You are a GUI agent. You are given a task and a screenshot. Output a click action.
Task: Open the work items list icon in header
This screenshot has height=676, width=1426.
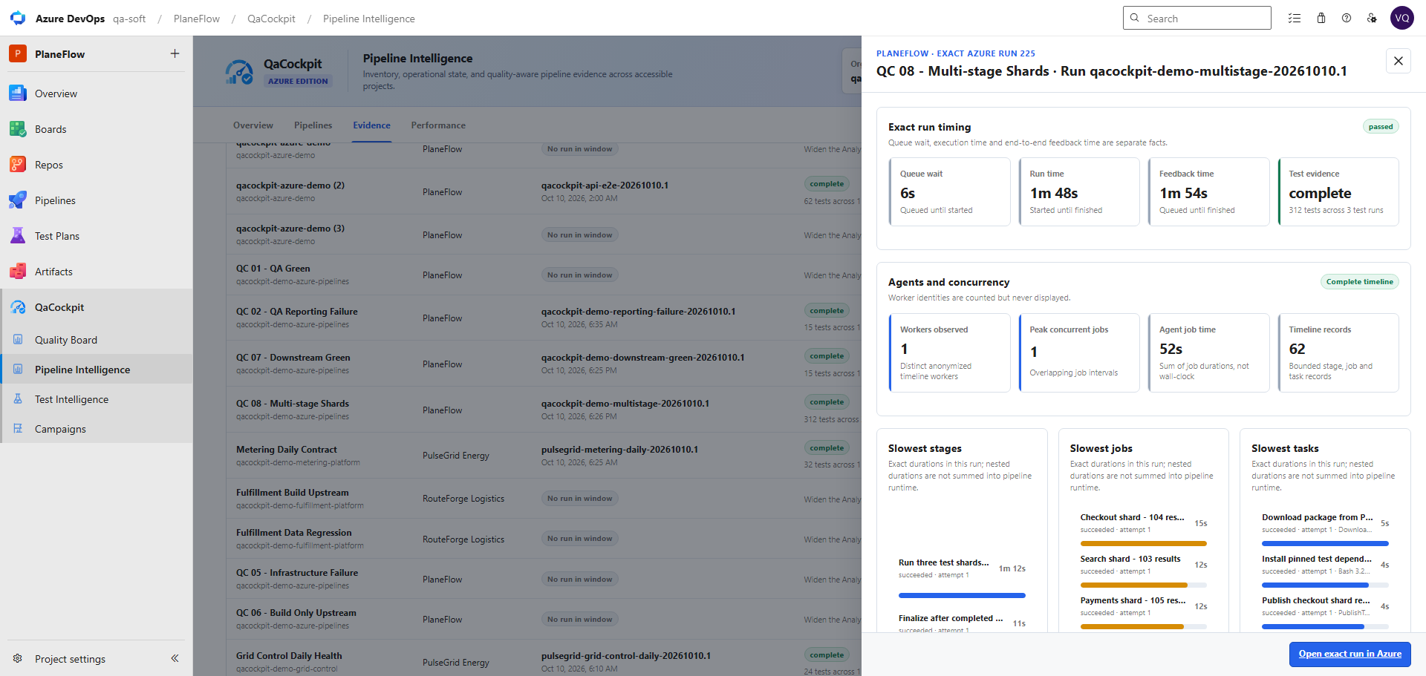click(1295, 19)
